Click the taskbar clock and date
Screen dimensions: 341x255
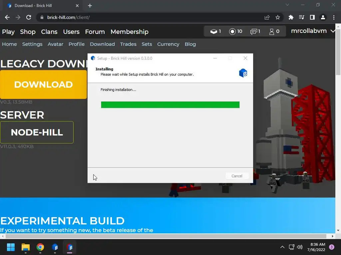tap(316, 247)
